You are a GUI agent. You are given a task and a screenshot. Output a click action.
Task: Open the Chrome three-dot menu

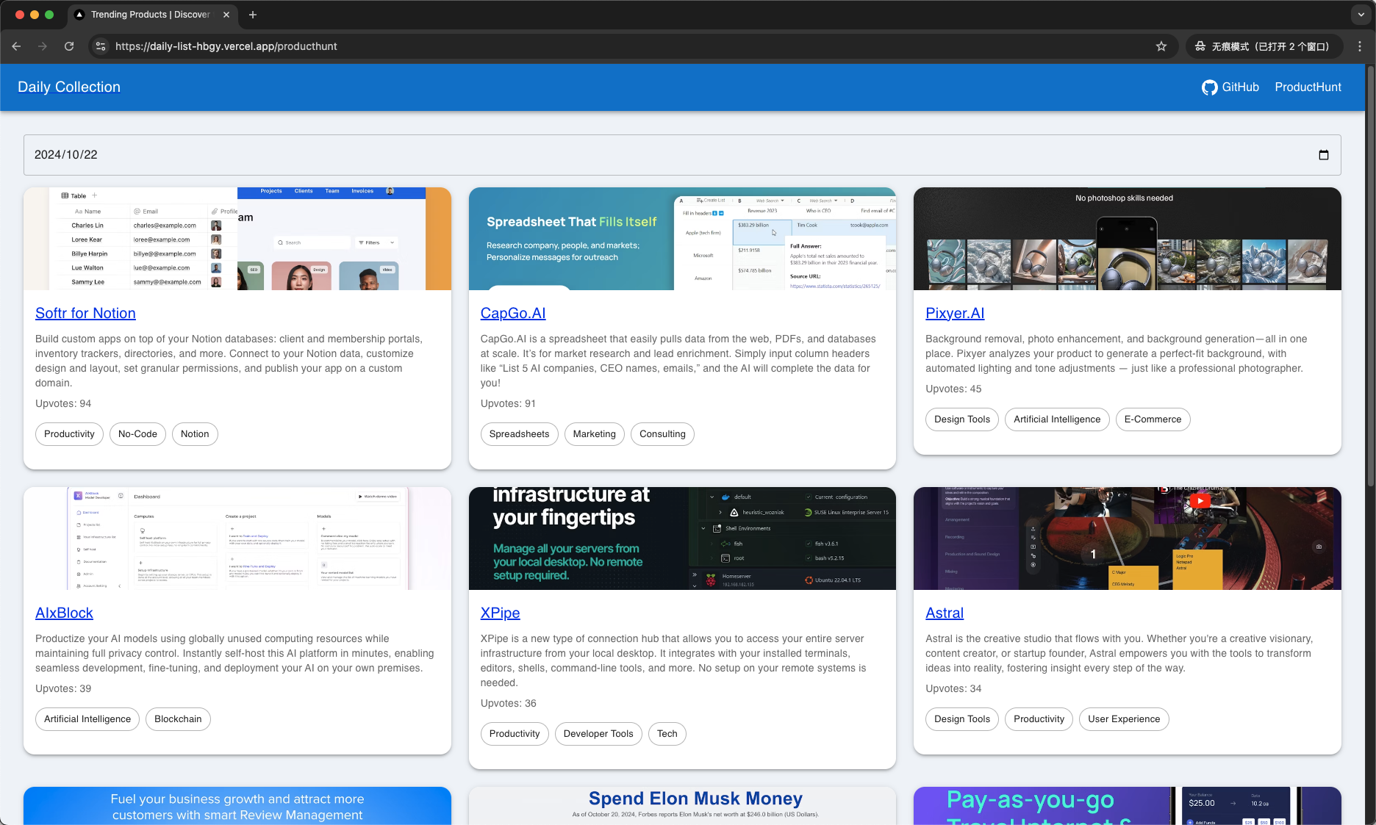pyautogui.click(x=1360, y=46)
